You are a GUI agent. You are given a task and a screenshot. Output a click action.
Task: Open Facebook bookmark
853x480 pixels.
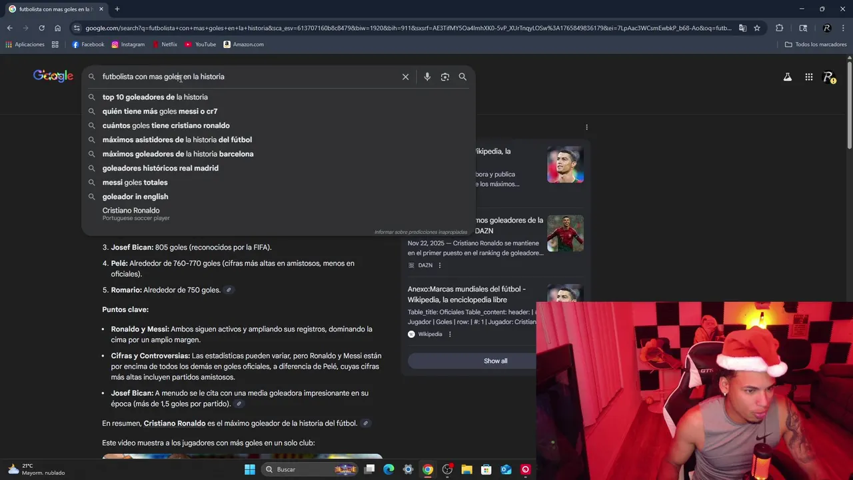click(88, 45)
